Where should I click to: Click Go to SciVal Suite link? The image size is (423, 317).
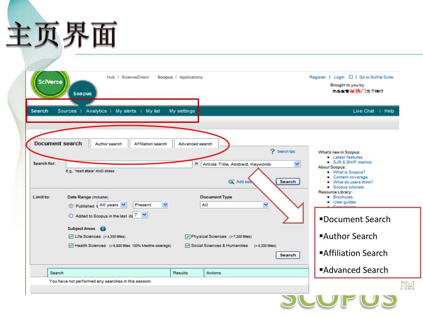pyautogui.click(x=376, y=77)
